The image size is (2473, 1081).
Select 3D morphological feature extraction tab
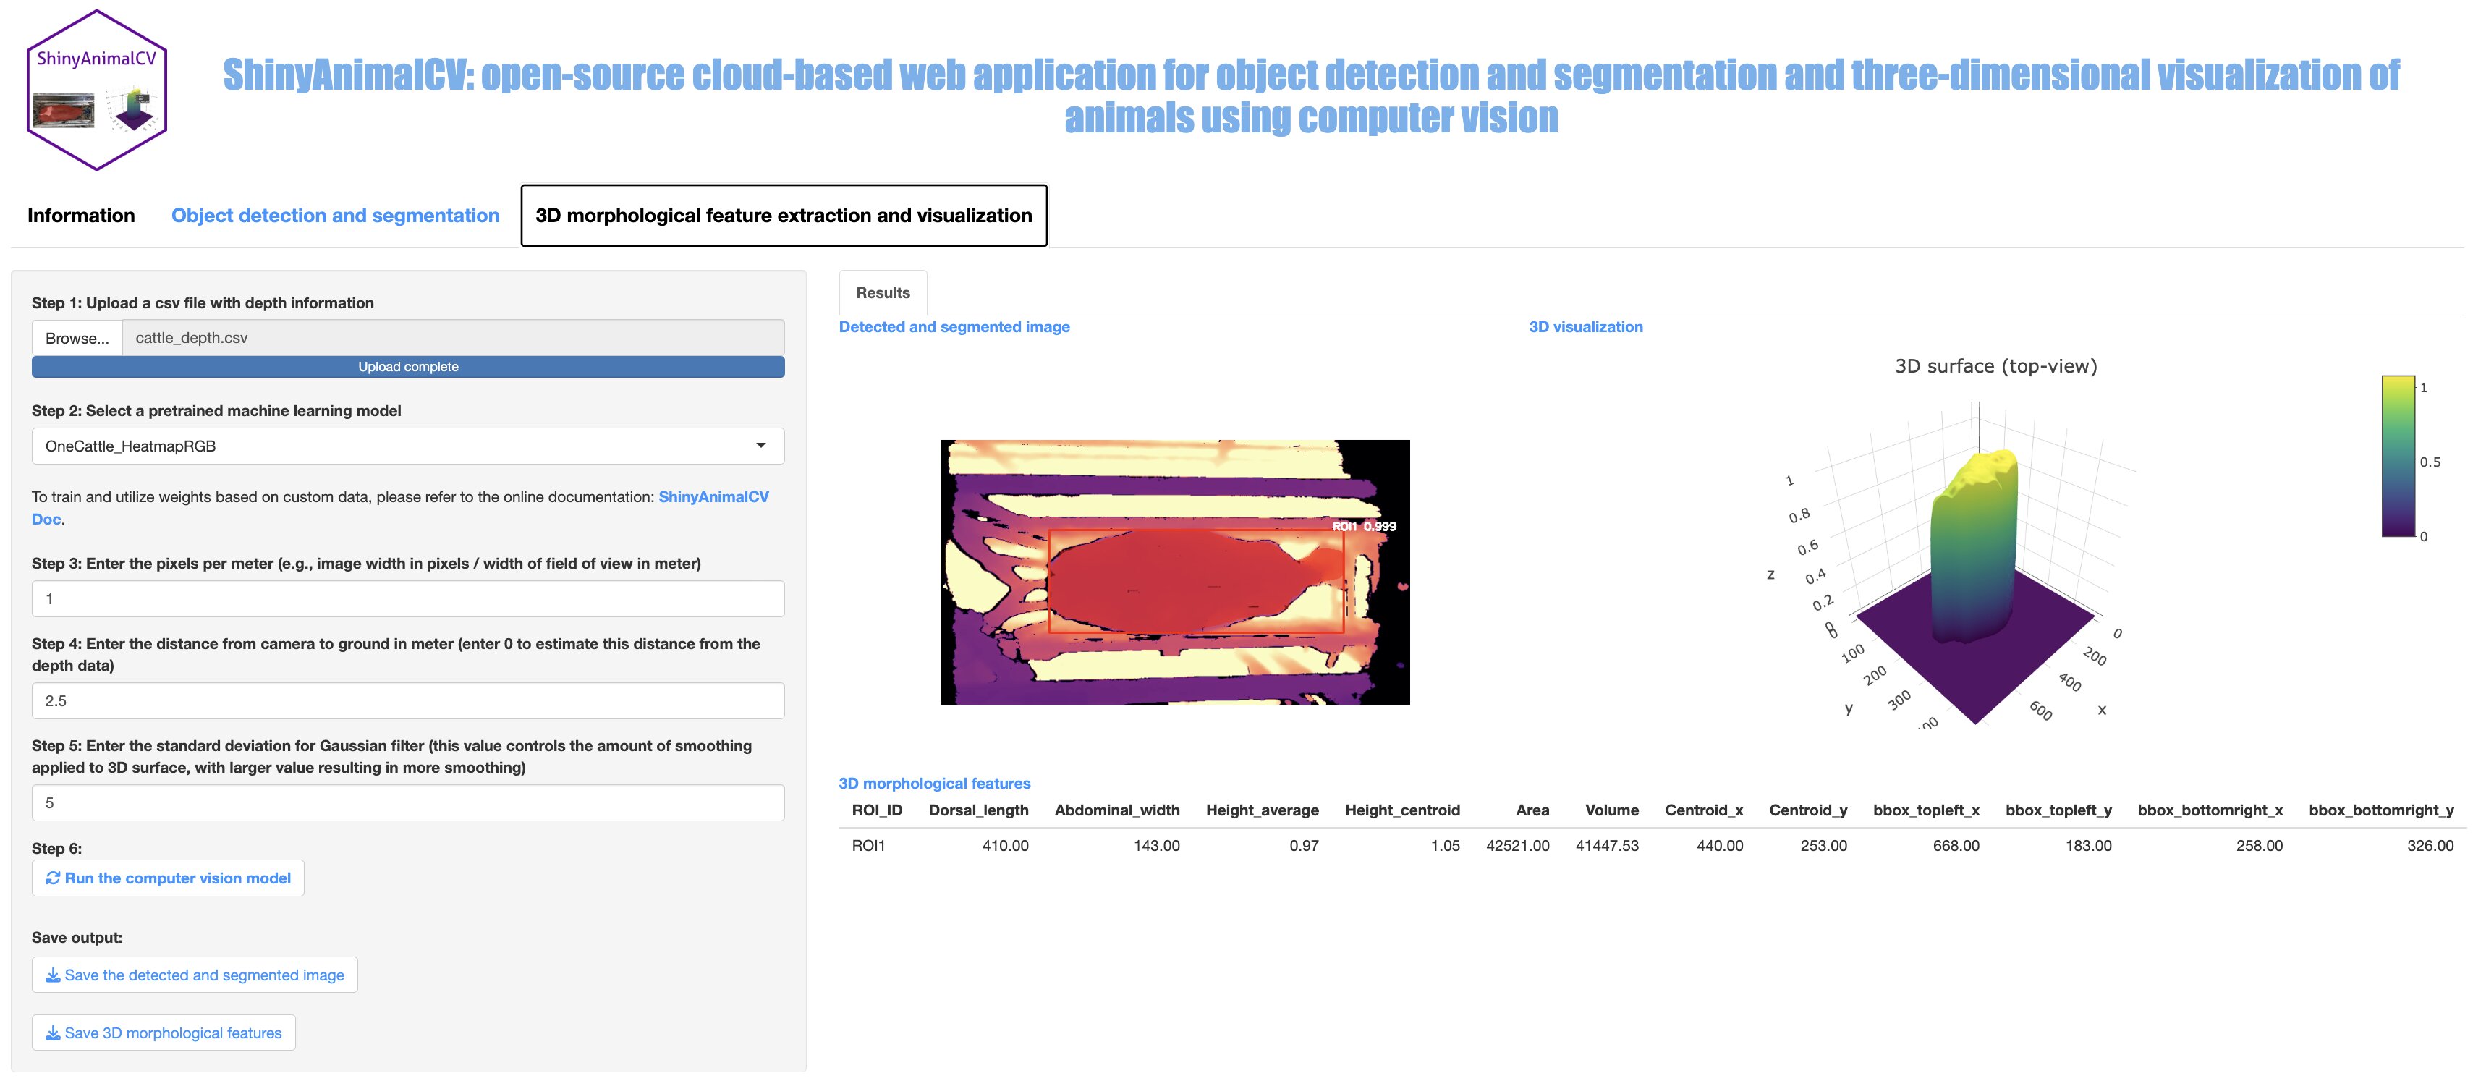pos(784,215)
